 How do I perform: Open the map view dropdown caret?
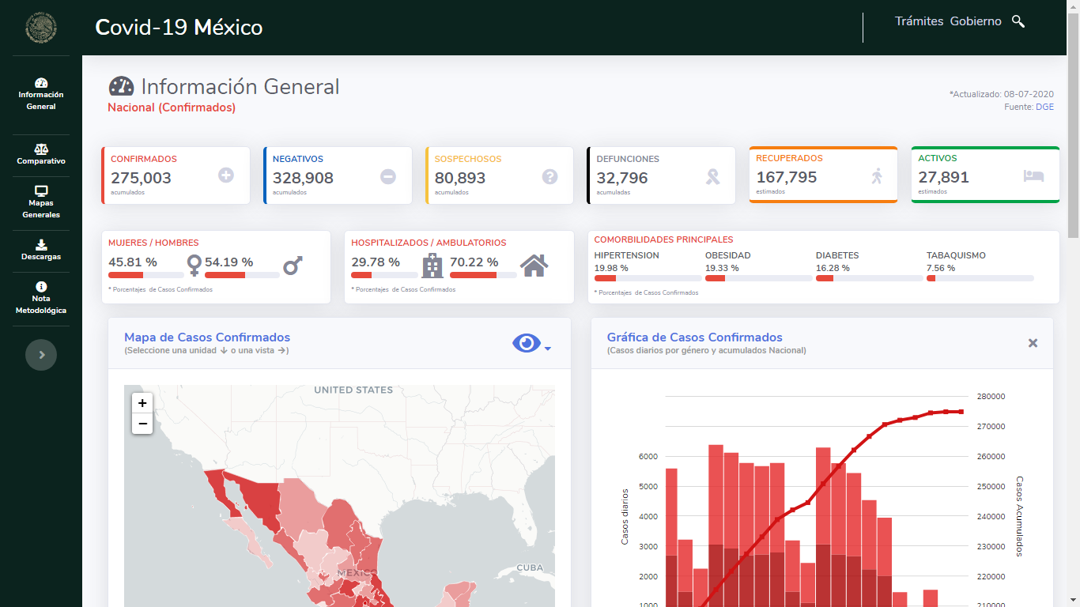pyautogui.click(x=547, y=349)
